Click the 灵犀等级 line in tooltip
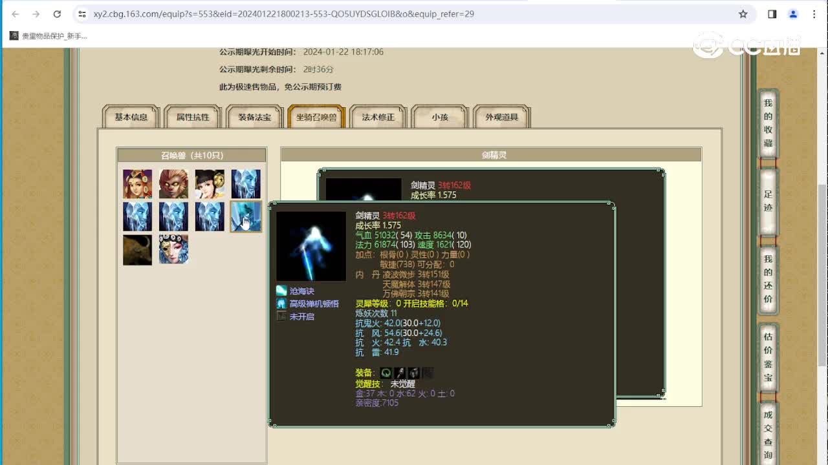Screen dimensions: 828x465 [411, 304]
